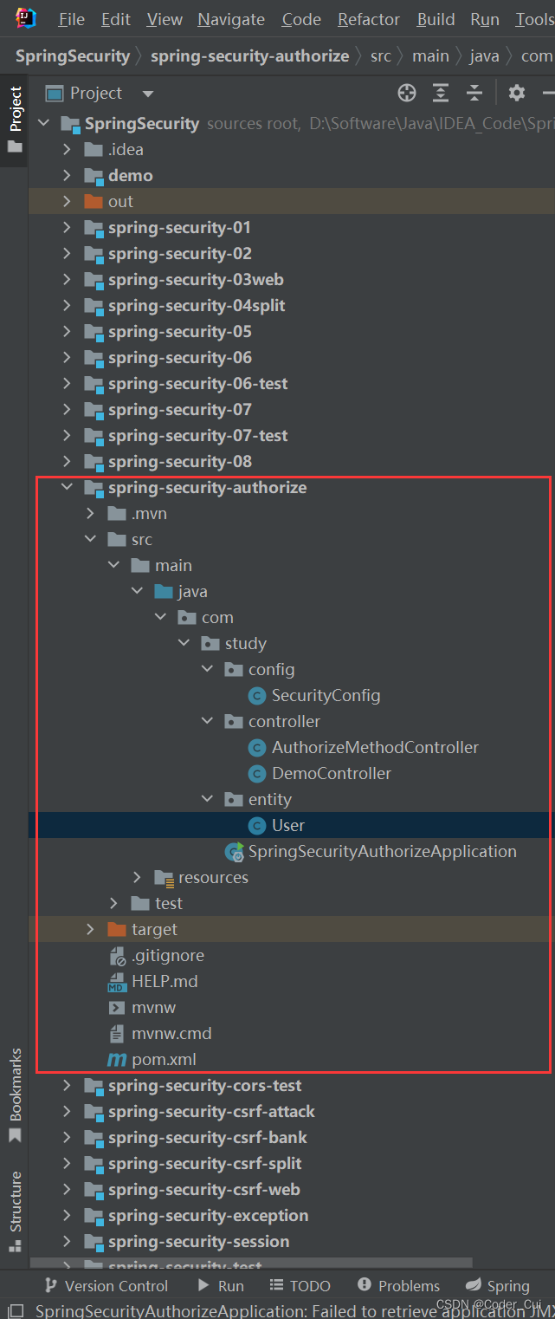Screen dimensions: 555x1319
Task: Click the spring-security-authorize breadcrumb
Action: (x=249, y=55)
